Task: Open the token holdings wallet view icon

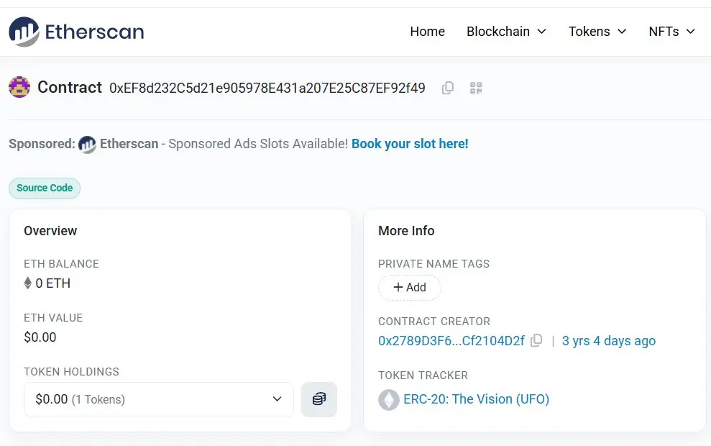Action: point(319,399)
